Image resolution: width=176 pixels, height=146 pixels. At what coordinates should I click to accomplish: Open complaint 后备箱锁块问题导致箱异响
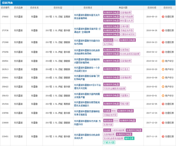(87, 61)
